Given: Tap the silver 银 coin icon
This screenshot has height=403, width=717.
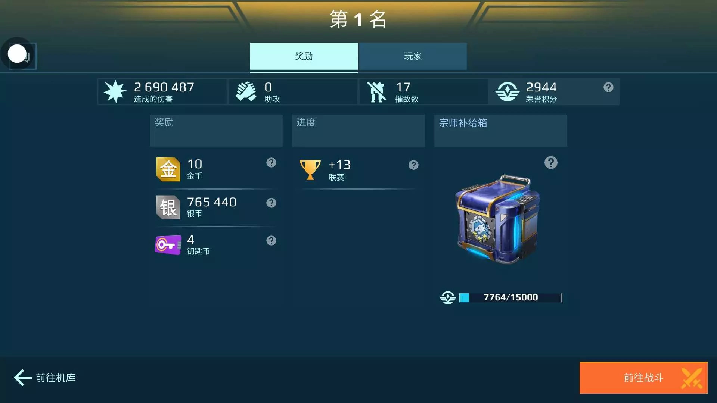Looking at the screenshot, I should point(168,207).
